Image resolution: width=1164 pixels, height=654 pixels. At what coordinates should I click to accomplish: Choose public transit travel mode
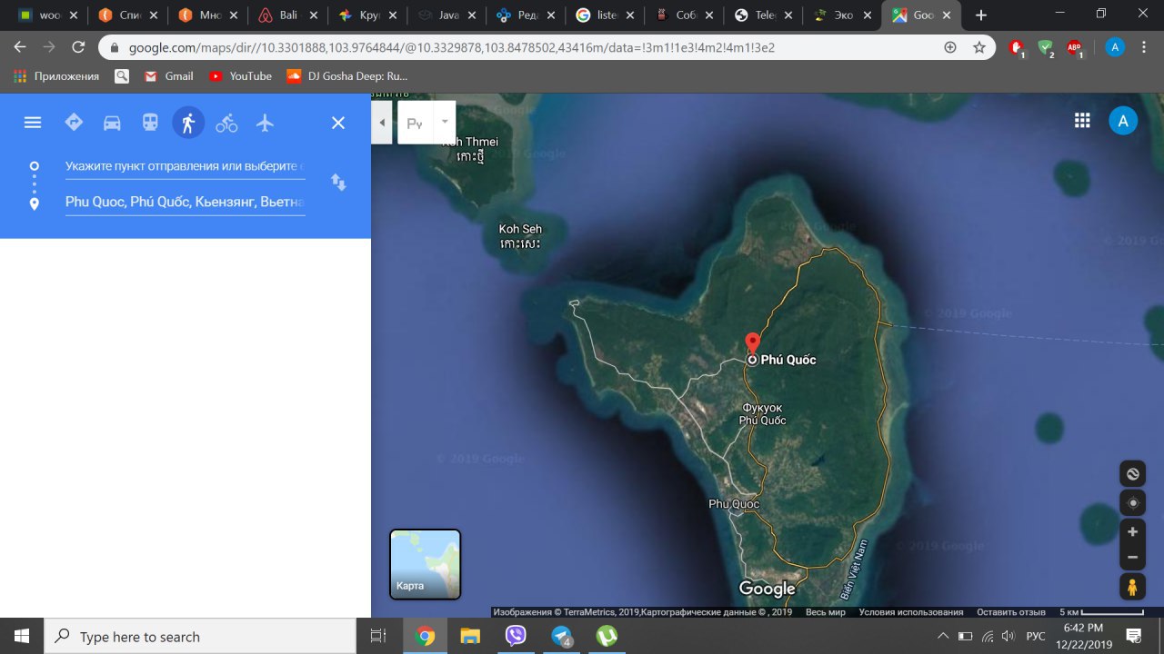pyautogui.click(x=150, y=123)
